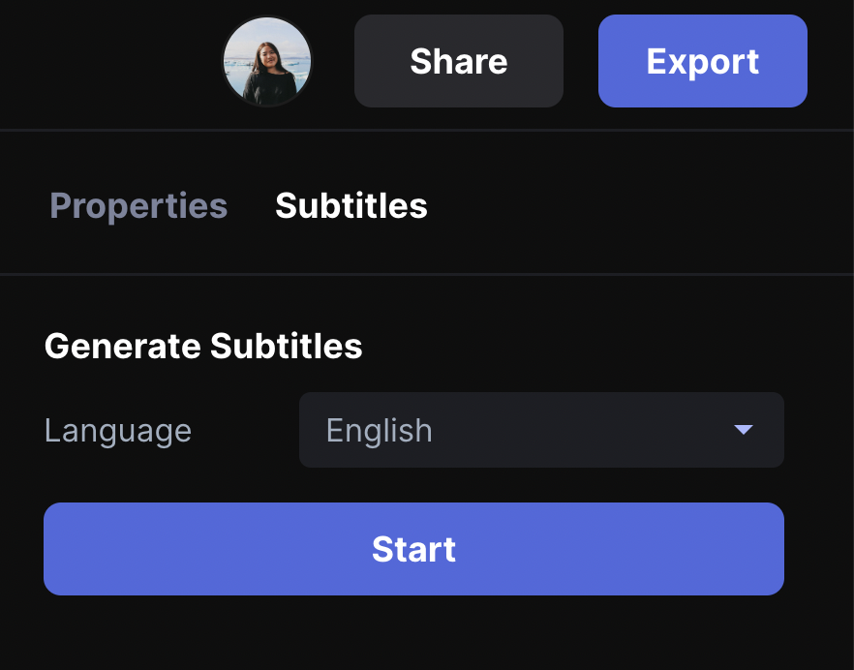This screenshot has height=670, width=854.
Task: Click the English text in the combo box
Action: [380, 431]
